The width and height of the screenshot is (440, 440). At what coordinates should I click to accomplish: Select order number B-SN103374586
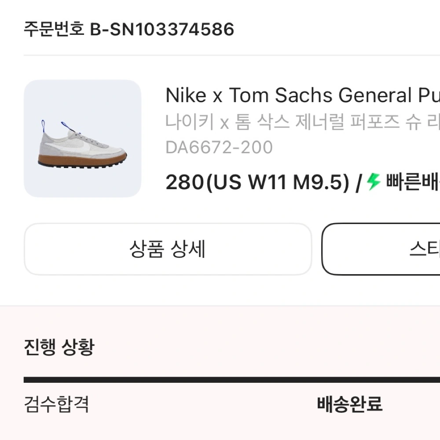coord(162,30)
